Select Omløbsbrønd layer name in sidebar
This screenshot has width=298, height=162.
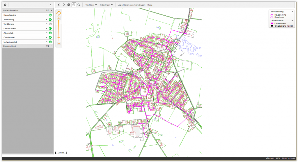pos(10,29)
